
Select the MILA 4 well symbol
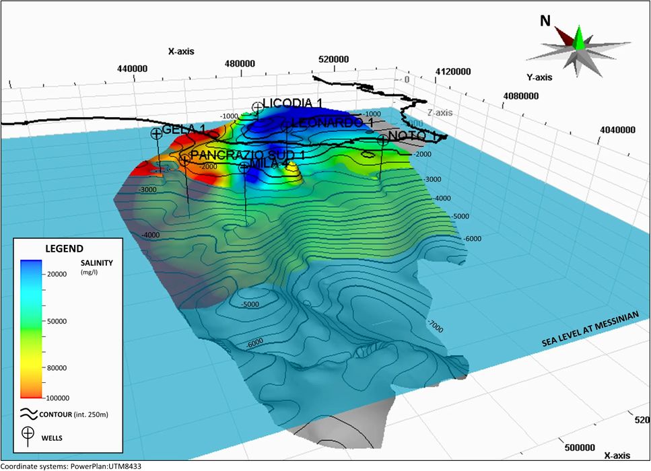(x=244, y=168)
